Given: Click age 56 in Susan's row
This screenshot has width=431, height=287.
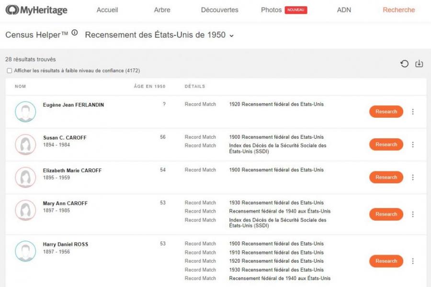Looking at the screenshot, I should (163, 137).
